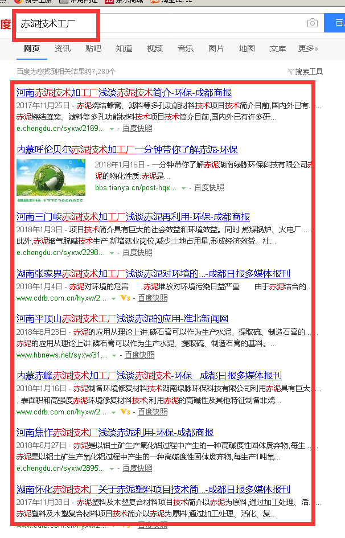Open result 河南焦作赤泥技术厂浅谈赤泥利用
The width and height of the screenshot is (345, 538).
click(x=115, y=433)
